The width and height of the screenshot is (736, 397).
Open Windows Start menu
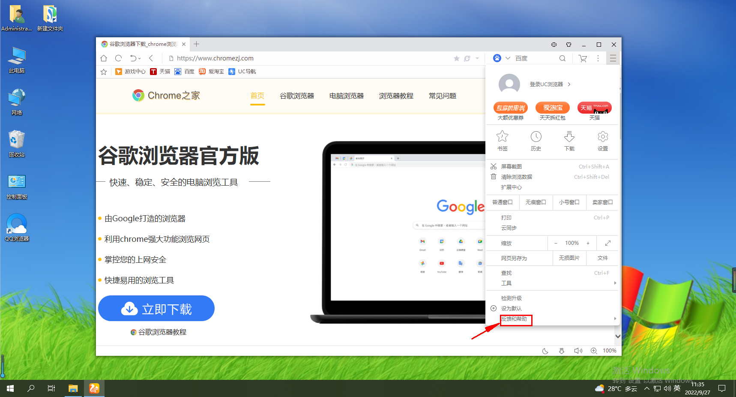click(x=10, y=388)
